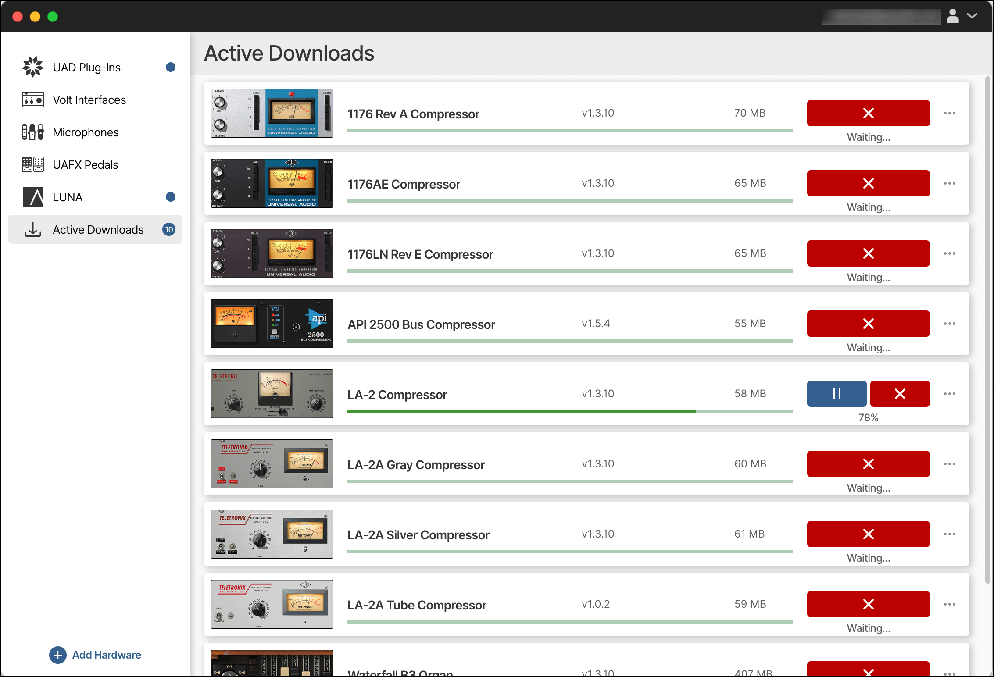The width and height of the screenshot is (994, 677).
Task: Open more options for 1176 Rev A Compressor
Action: coord(950,113)
